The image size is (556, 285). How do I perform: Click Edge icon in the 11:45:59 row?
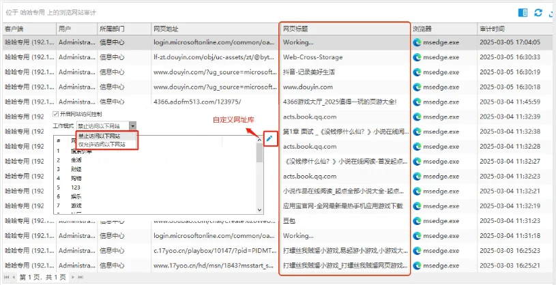[x=417, y=102]
